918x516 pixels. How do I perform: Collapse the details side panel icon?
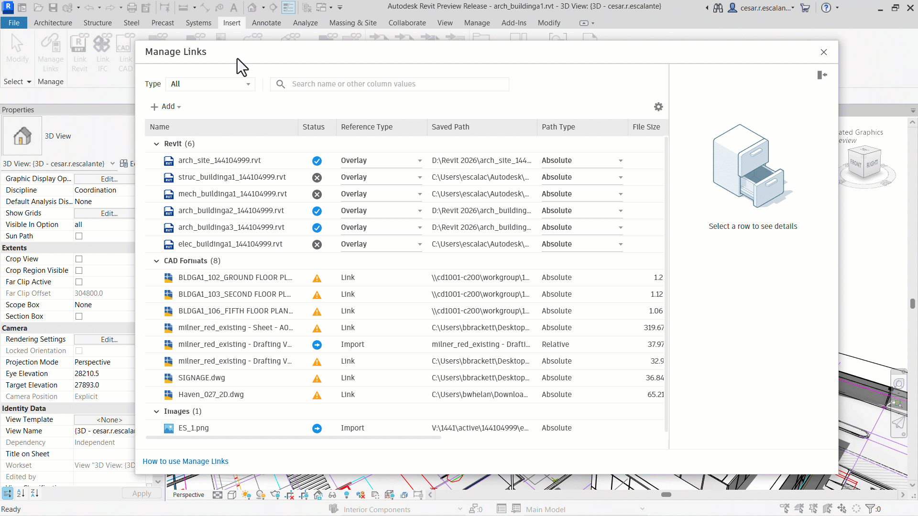[822, 75]
